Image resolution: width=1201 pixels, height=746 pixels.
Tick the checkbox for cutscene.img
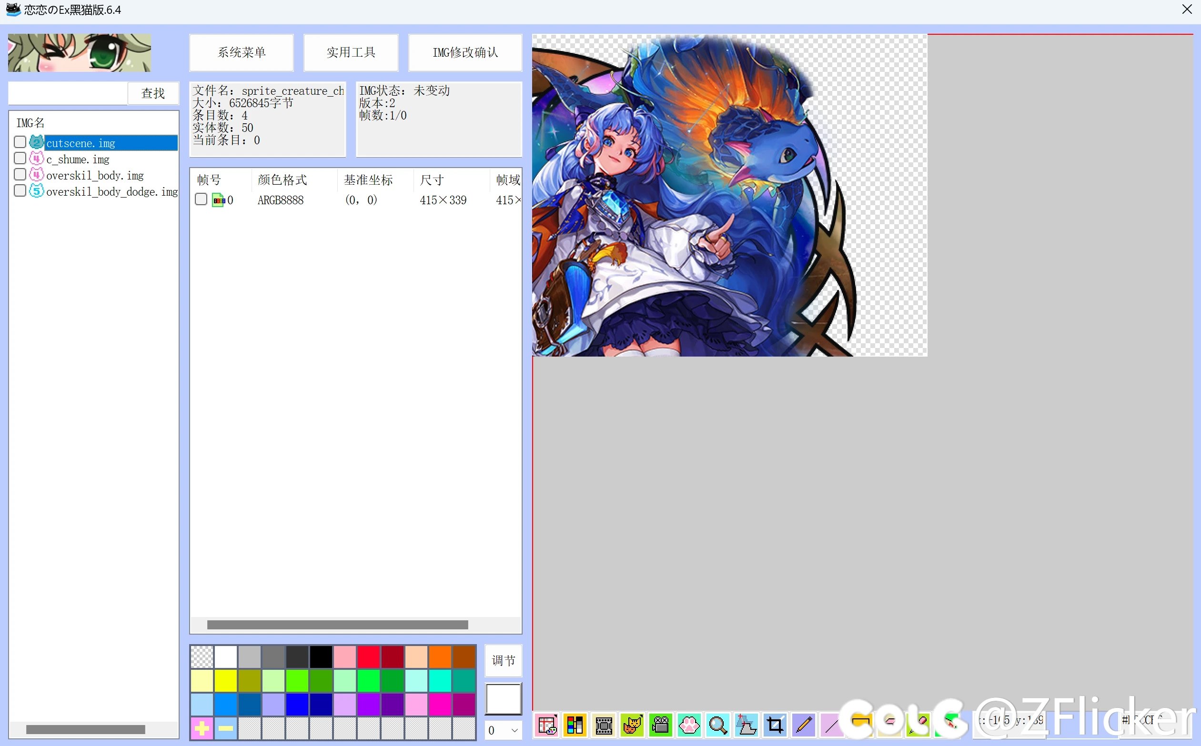coord(20,142)
